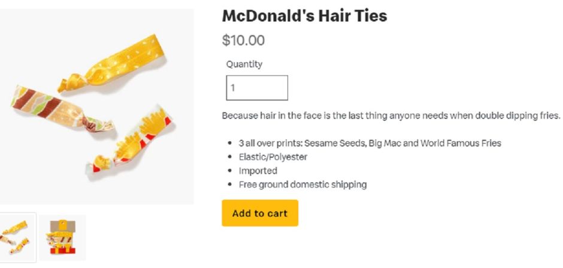Click the bullet dot beside Elastic/Polyester
This screenshot has height=268, width=563.
click(231, 157)
